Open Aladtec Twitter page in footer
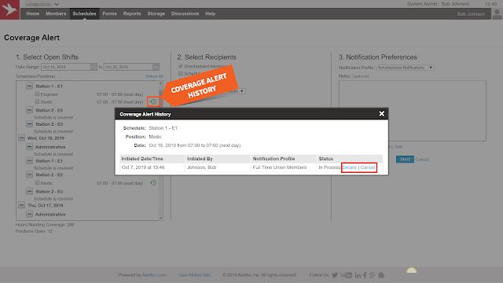Viewport: 503px width, 283px height. (x=335, y=275)
